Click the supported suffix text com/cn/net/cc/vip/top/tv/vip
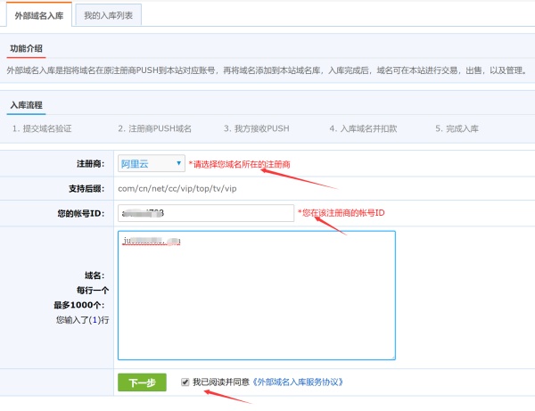Viewport: 535px width, 411px height. (x=177, y=189)
